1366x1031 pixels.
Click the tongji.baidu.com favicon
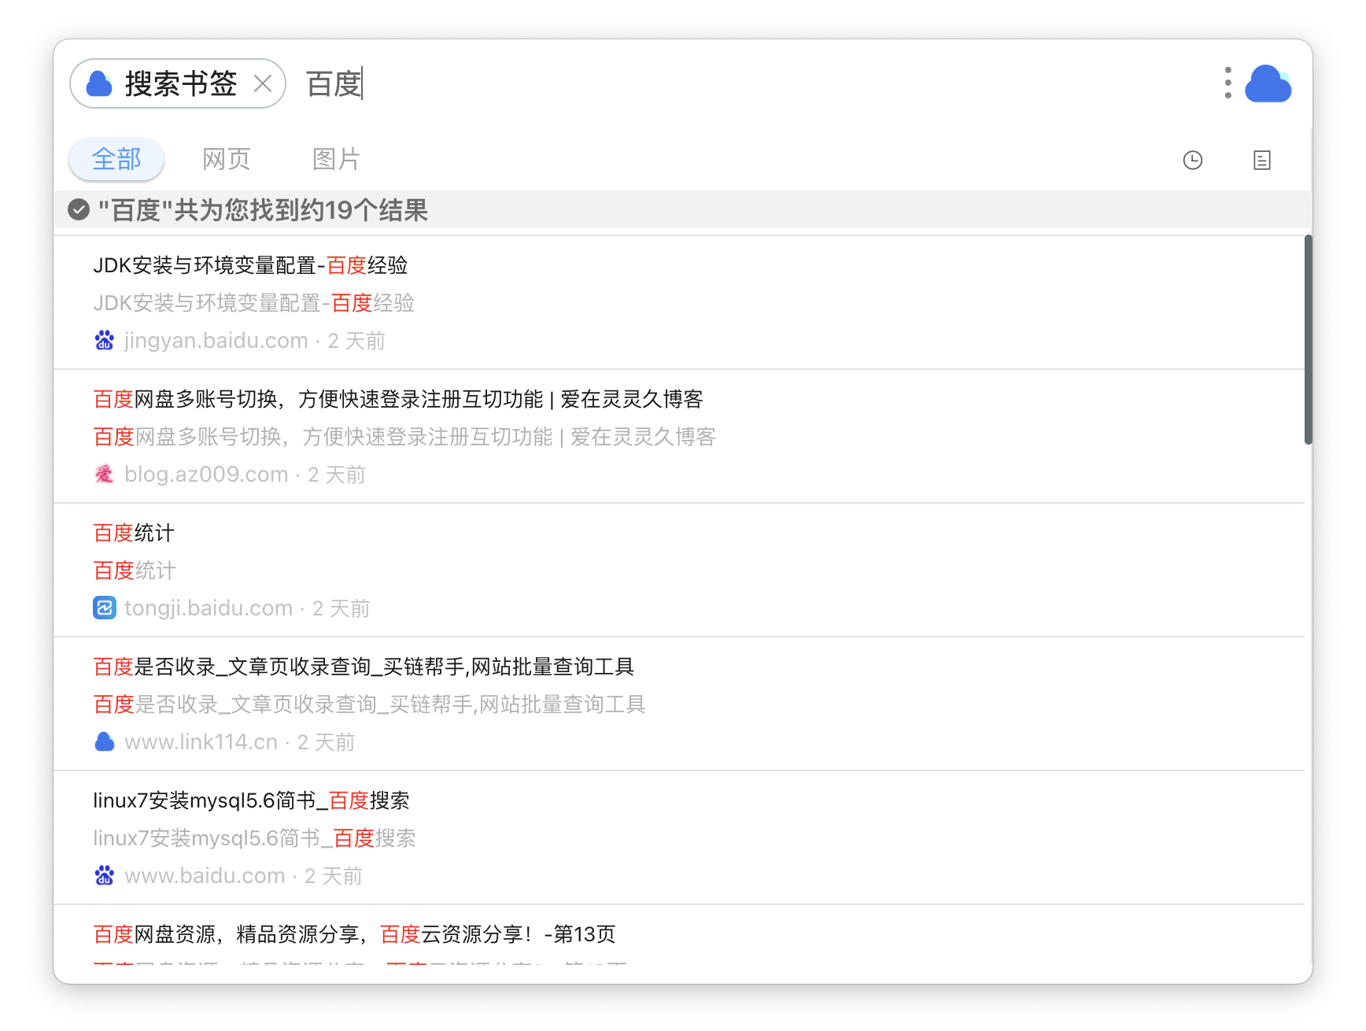tap(105, 608)
